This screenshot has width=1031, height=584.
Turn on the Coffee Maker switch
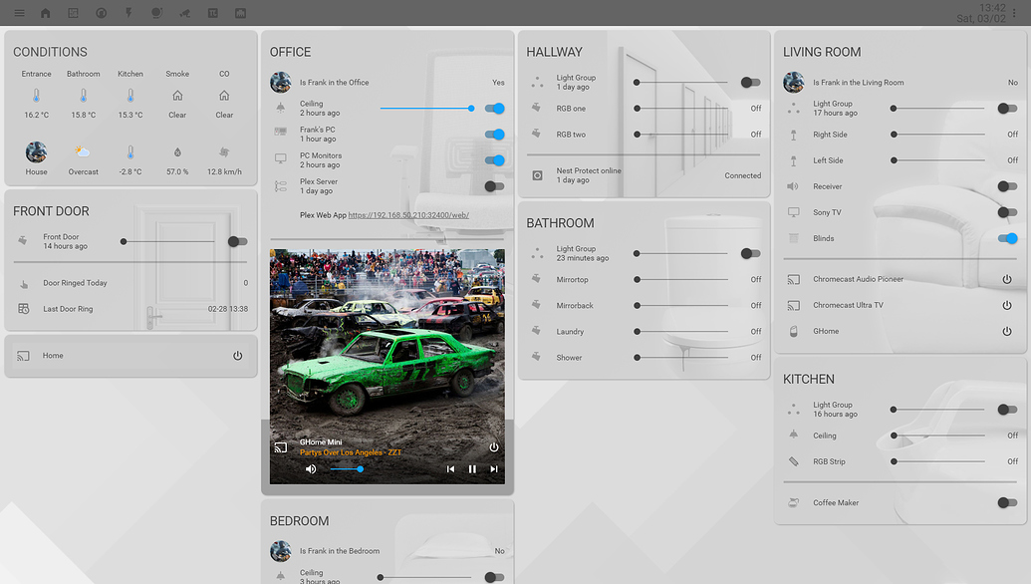pos(1007,502)
